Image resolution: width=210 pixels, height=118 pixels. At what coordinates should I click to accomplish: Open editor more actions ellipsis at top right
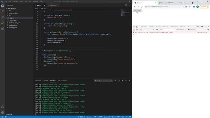[x=129, y=5]
